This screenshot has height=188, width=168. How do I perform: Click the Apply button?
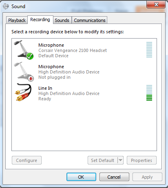click(x=147, y=177)
